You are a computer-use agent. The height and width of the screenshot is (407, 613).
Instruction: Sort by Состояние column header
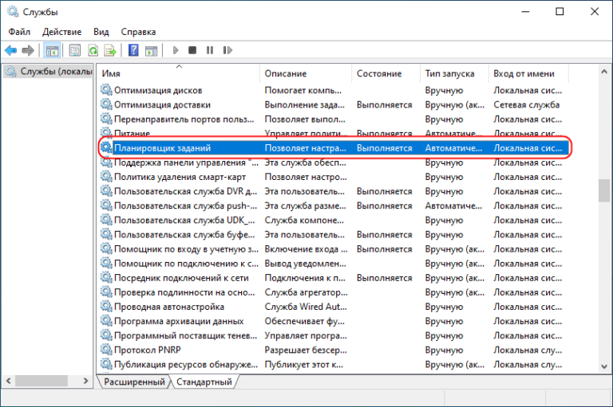[379, 73]
